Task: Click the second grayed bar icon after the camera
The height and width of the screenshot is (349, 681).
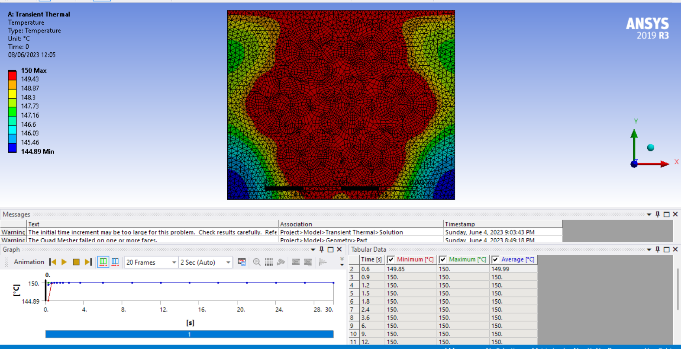Action: (x=308, y=262)
